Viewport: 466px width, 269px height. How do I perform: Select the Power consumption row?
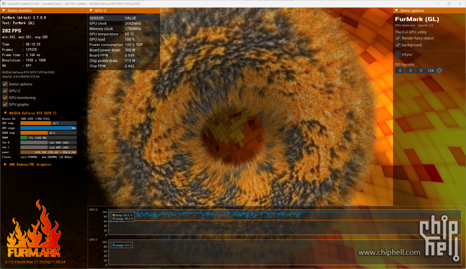(x=124, y=45)
